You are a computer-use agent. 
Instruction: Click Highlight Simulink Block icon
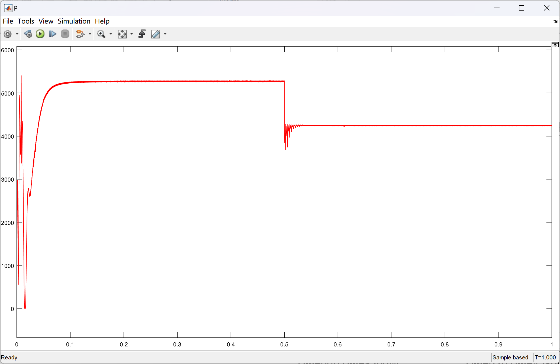80,34
